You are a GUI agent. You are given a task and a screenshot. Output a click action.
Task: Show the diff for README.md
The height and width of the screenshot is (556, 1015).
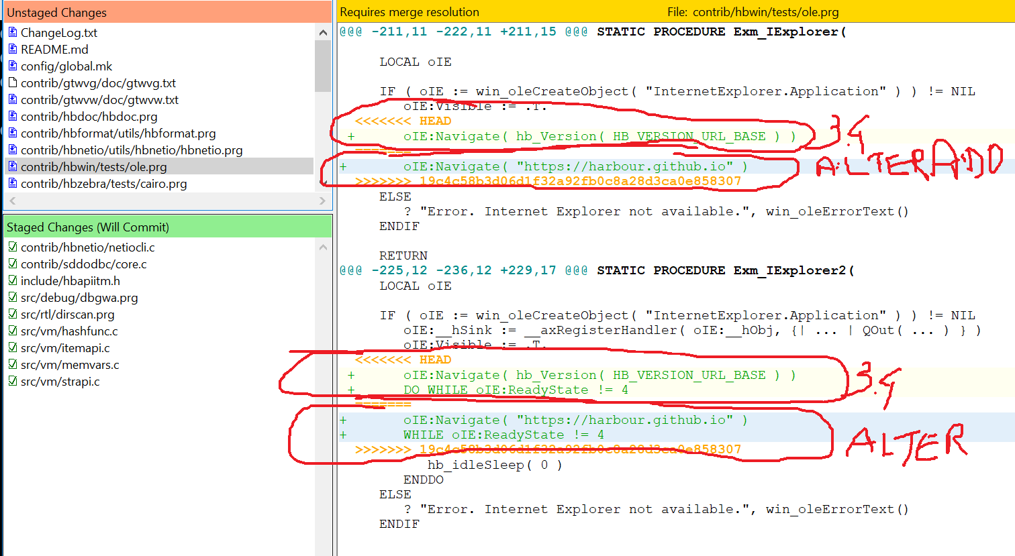(54, 49)
